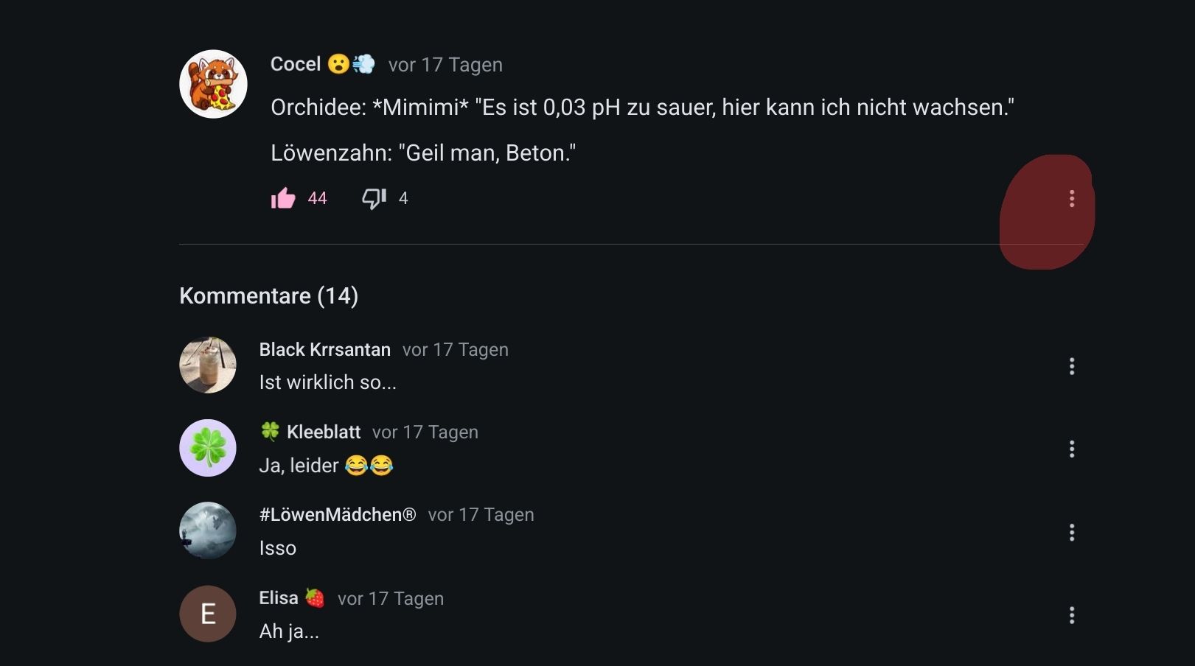This screenshot has height=666, width=1195.
Task: Click the Kommentare (14) heading
Action: [268, 296]
